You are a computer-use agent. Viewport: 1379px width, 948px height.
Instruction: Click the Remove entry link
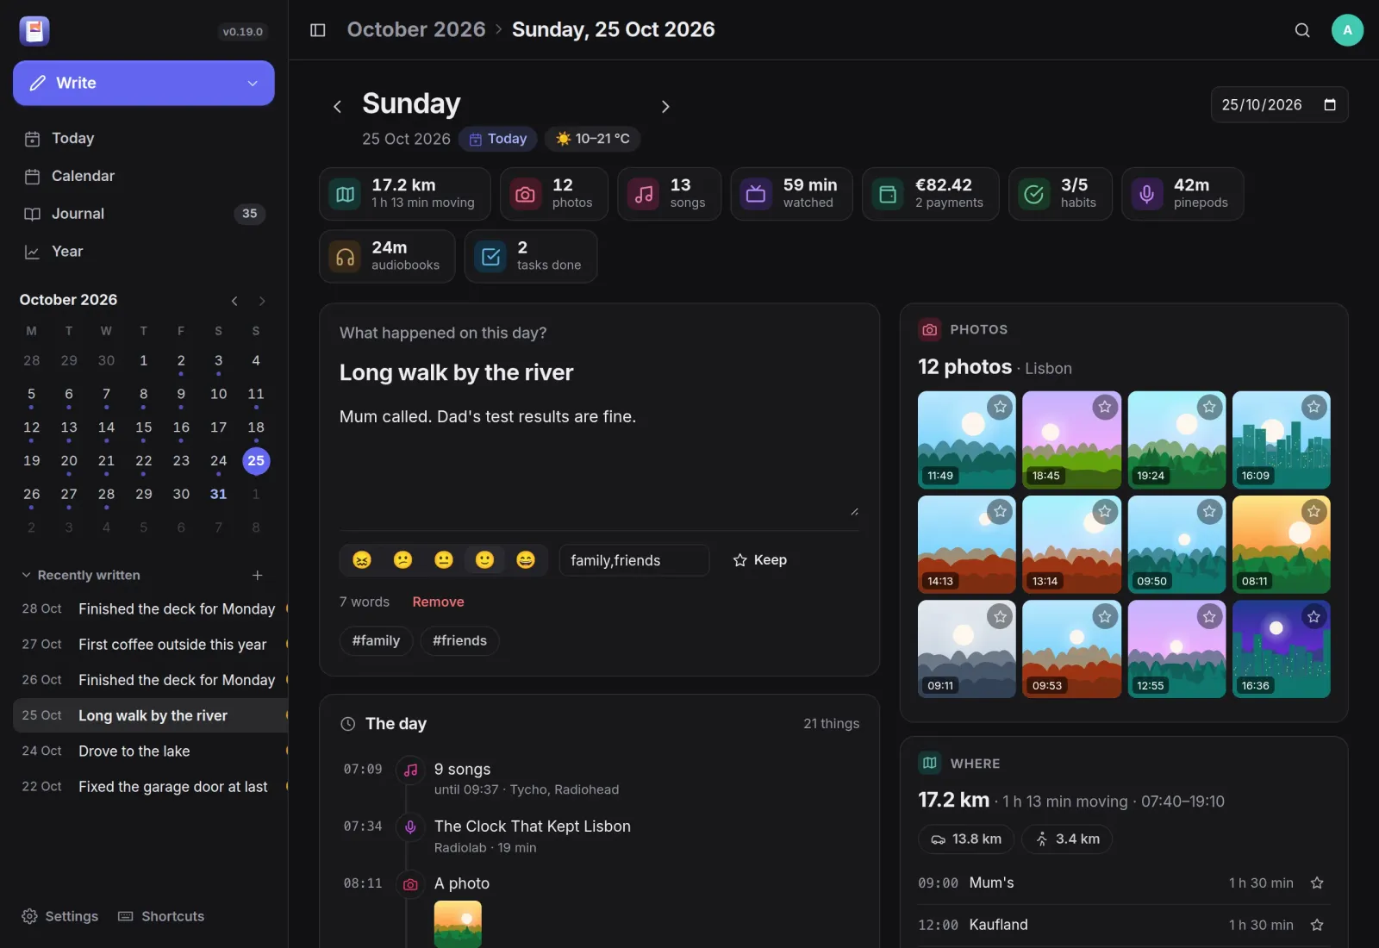(x=438, y=602)
